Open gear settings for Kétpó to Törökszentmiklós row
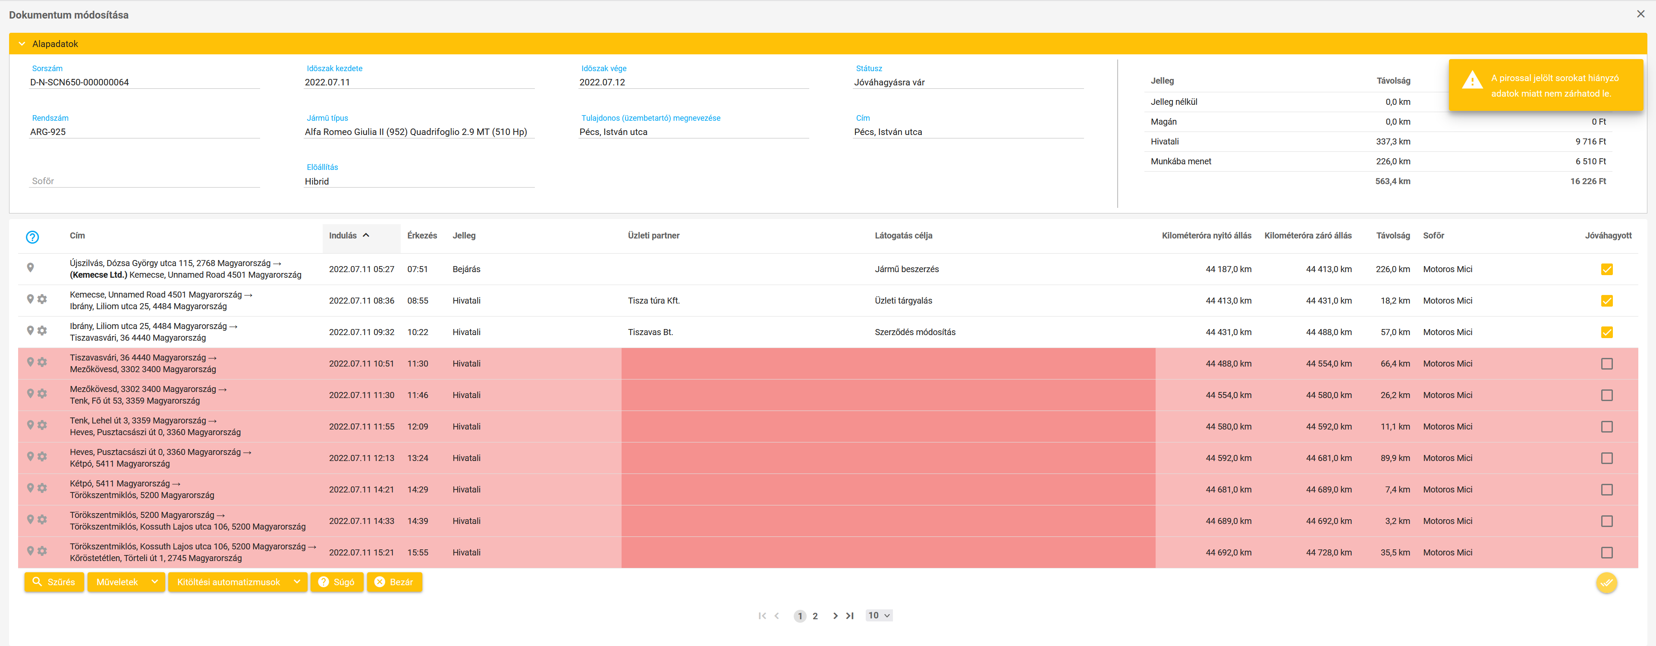The image size is (1656, 646). tap(42, 488)
